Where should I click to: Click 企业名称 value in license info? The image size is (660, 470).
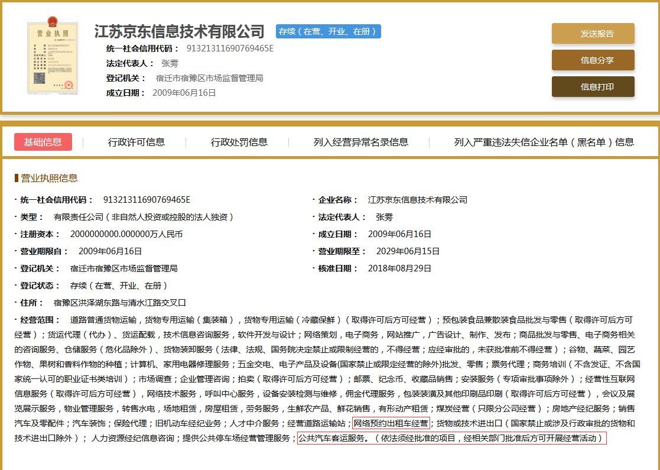[x=418, y=200]
